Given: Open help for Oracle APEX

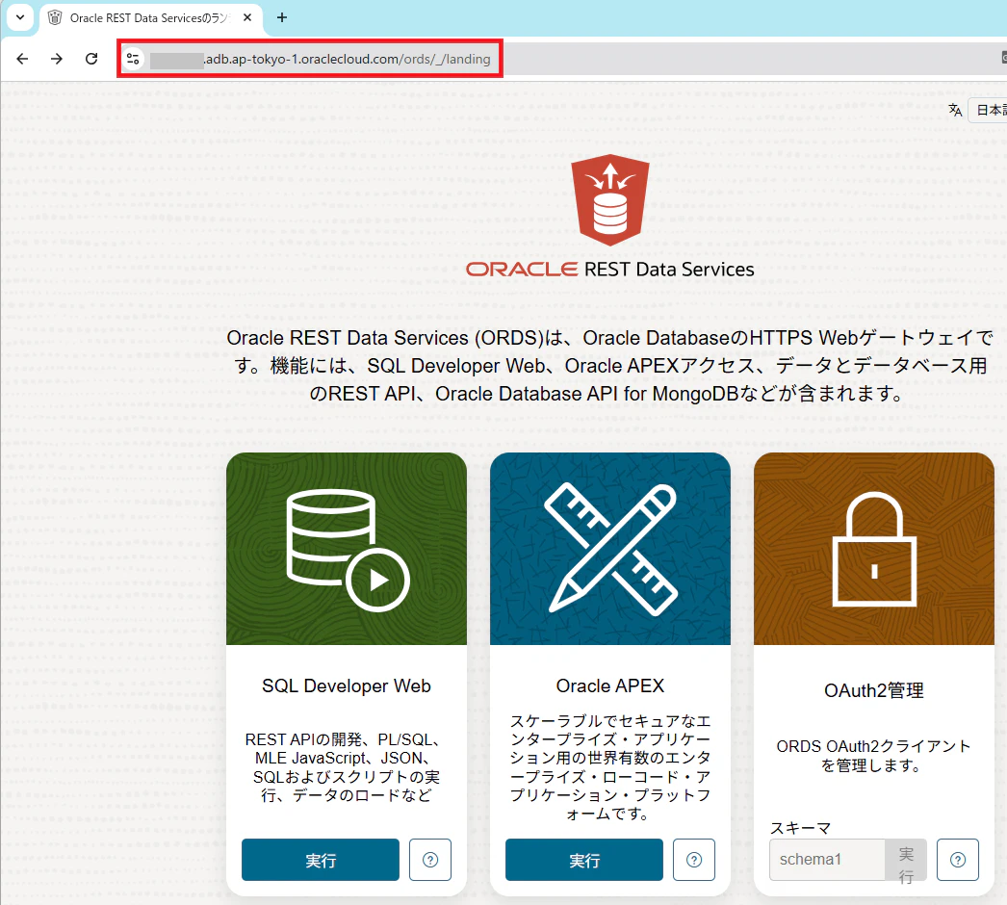Looking at the screenshot, I should click(x=694, y=860).
